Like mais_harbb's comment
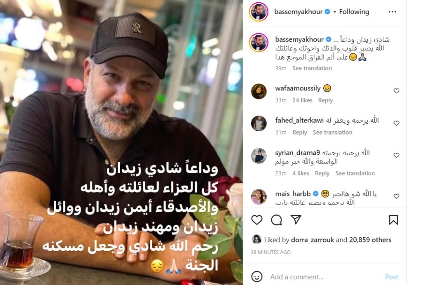Image resolution: width=424 pixels, height=285 pixels. [396, 196]
